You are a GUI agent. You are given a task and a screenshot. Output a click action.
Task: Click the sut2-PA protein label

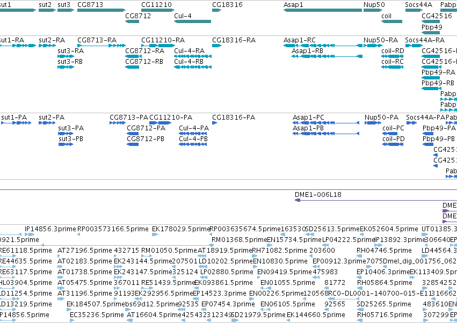(x=52, y=118)
